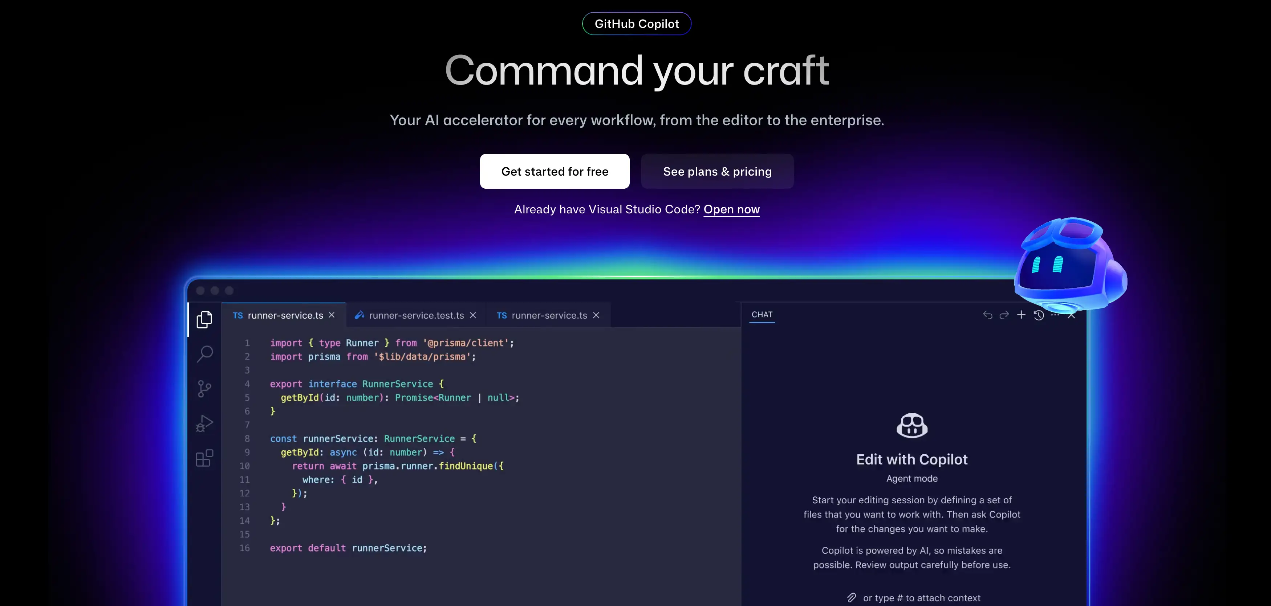View chat history with the clock icon
The image size is (1271, 606).
pyautogui.click(x=1039, y=315)
